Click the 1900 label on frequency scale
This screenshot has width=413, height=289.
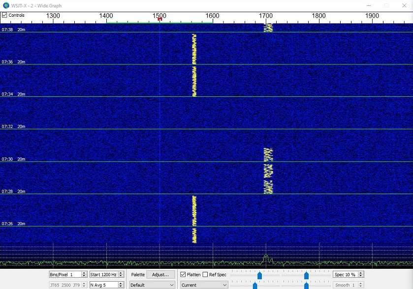tap(372, 16)
